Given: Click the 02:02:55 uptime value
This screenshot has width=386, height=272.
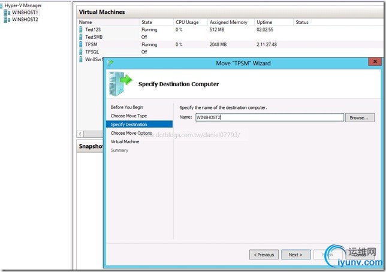Looking at the screenshot, I should (265, 30).
